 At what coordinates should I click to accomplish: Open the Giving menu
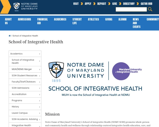(x=109, y=19)
